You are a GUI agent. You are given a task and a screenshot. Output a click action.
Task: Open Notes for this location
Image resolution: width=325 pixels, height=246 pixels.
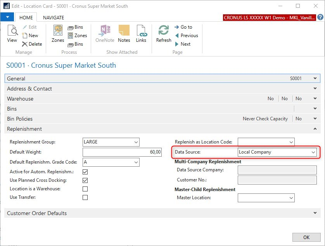[124, 34]
